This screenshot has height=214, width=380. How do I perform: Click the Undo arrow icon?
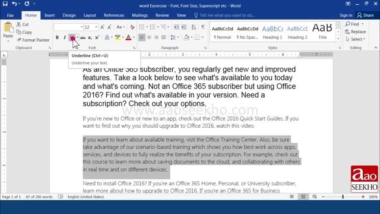tap(14, 4)
